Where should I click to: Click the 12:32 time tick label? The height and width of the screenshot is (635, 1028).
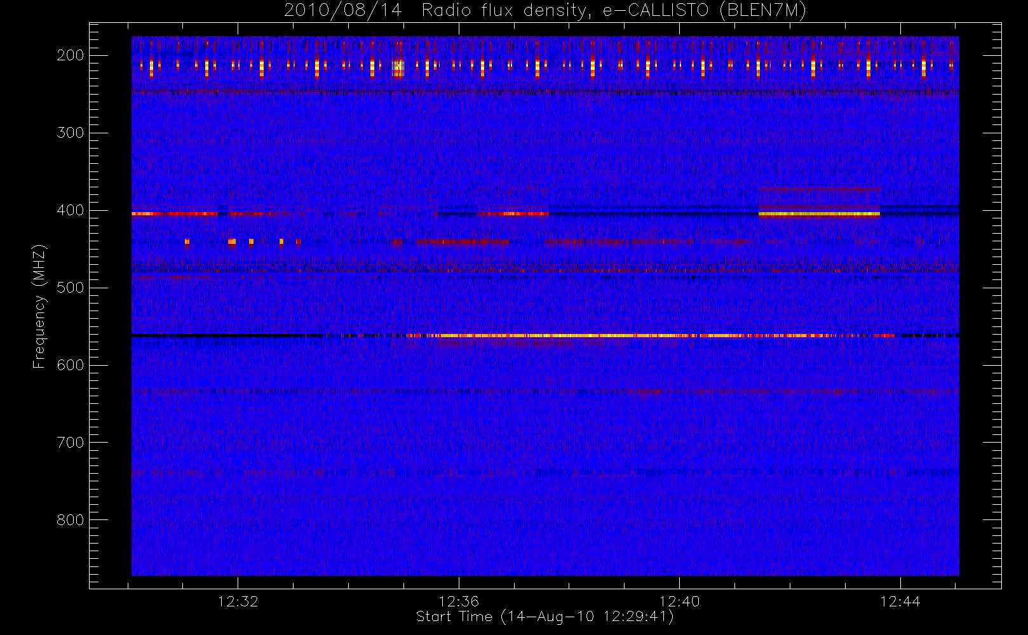(x=238, y=601)
